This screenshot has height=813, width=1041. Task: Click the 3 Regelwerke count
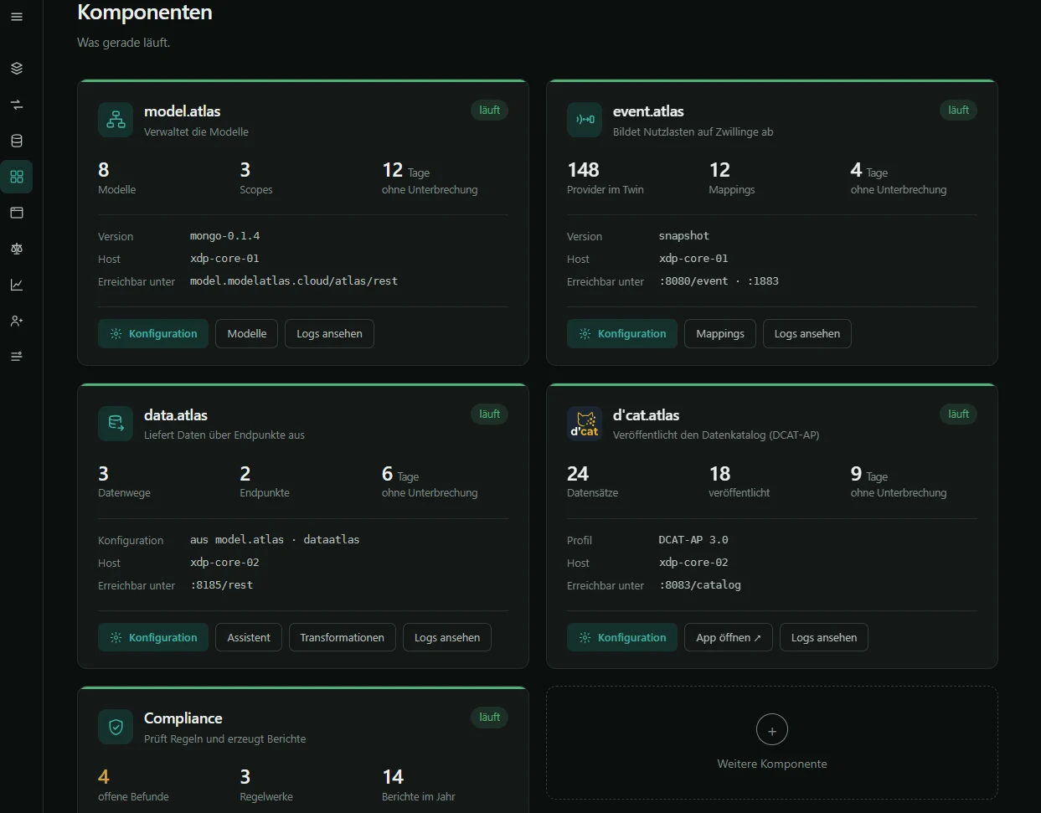click(245, 777)
